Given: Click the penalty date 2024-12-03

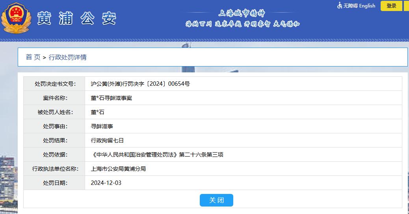Looking at the screenshot, I should 106,183.
